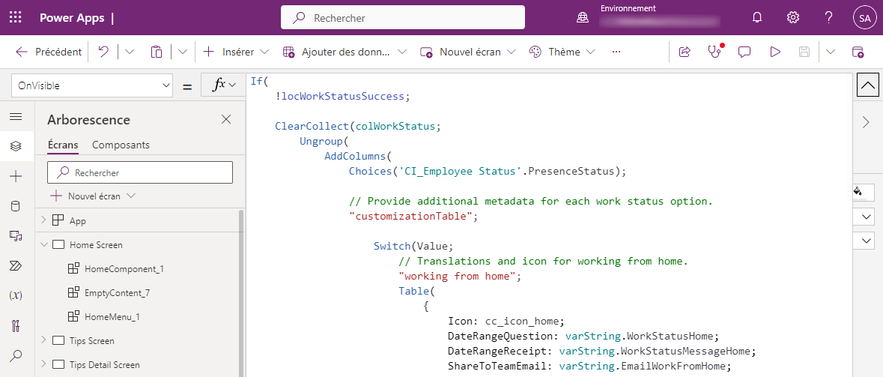Viewport: 883px width, 377px height.
Task: Open the Insérer menu
Action: click(235, 52)
